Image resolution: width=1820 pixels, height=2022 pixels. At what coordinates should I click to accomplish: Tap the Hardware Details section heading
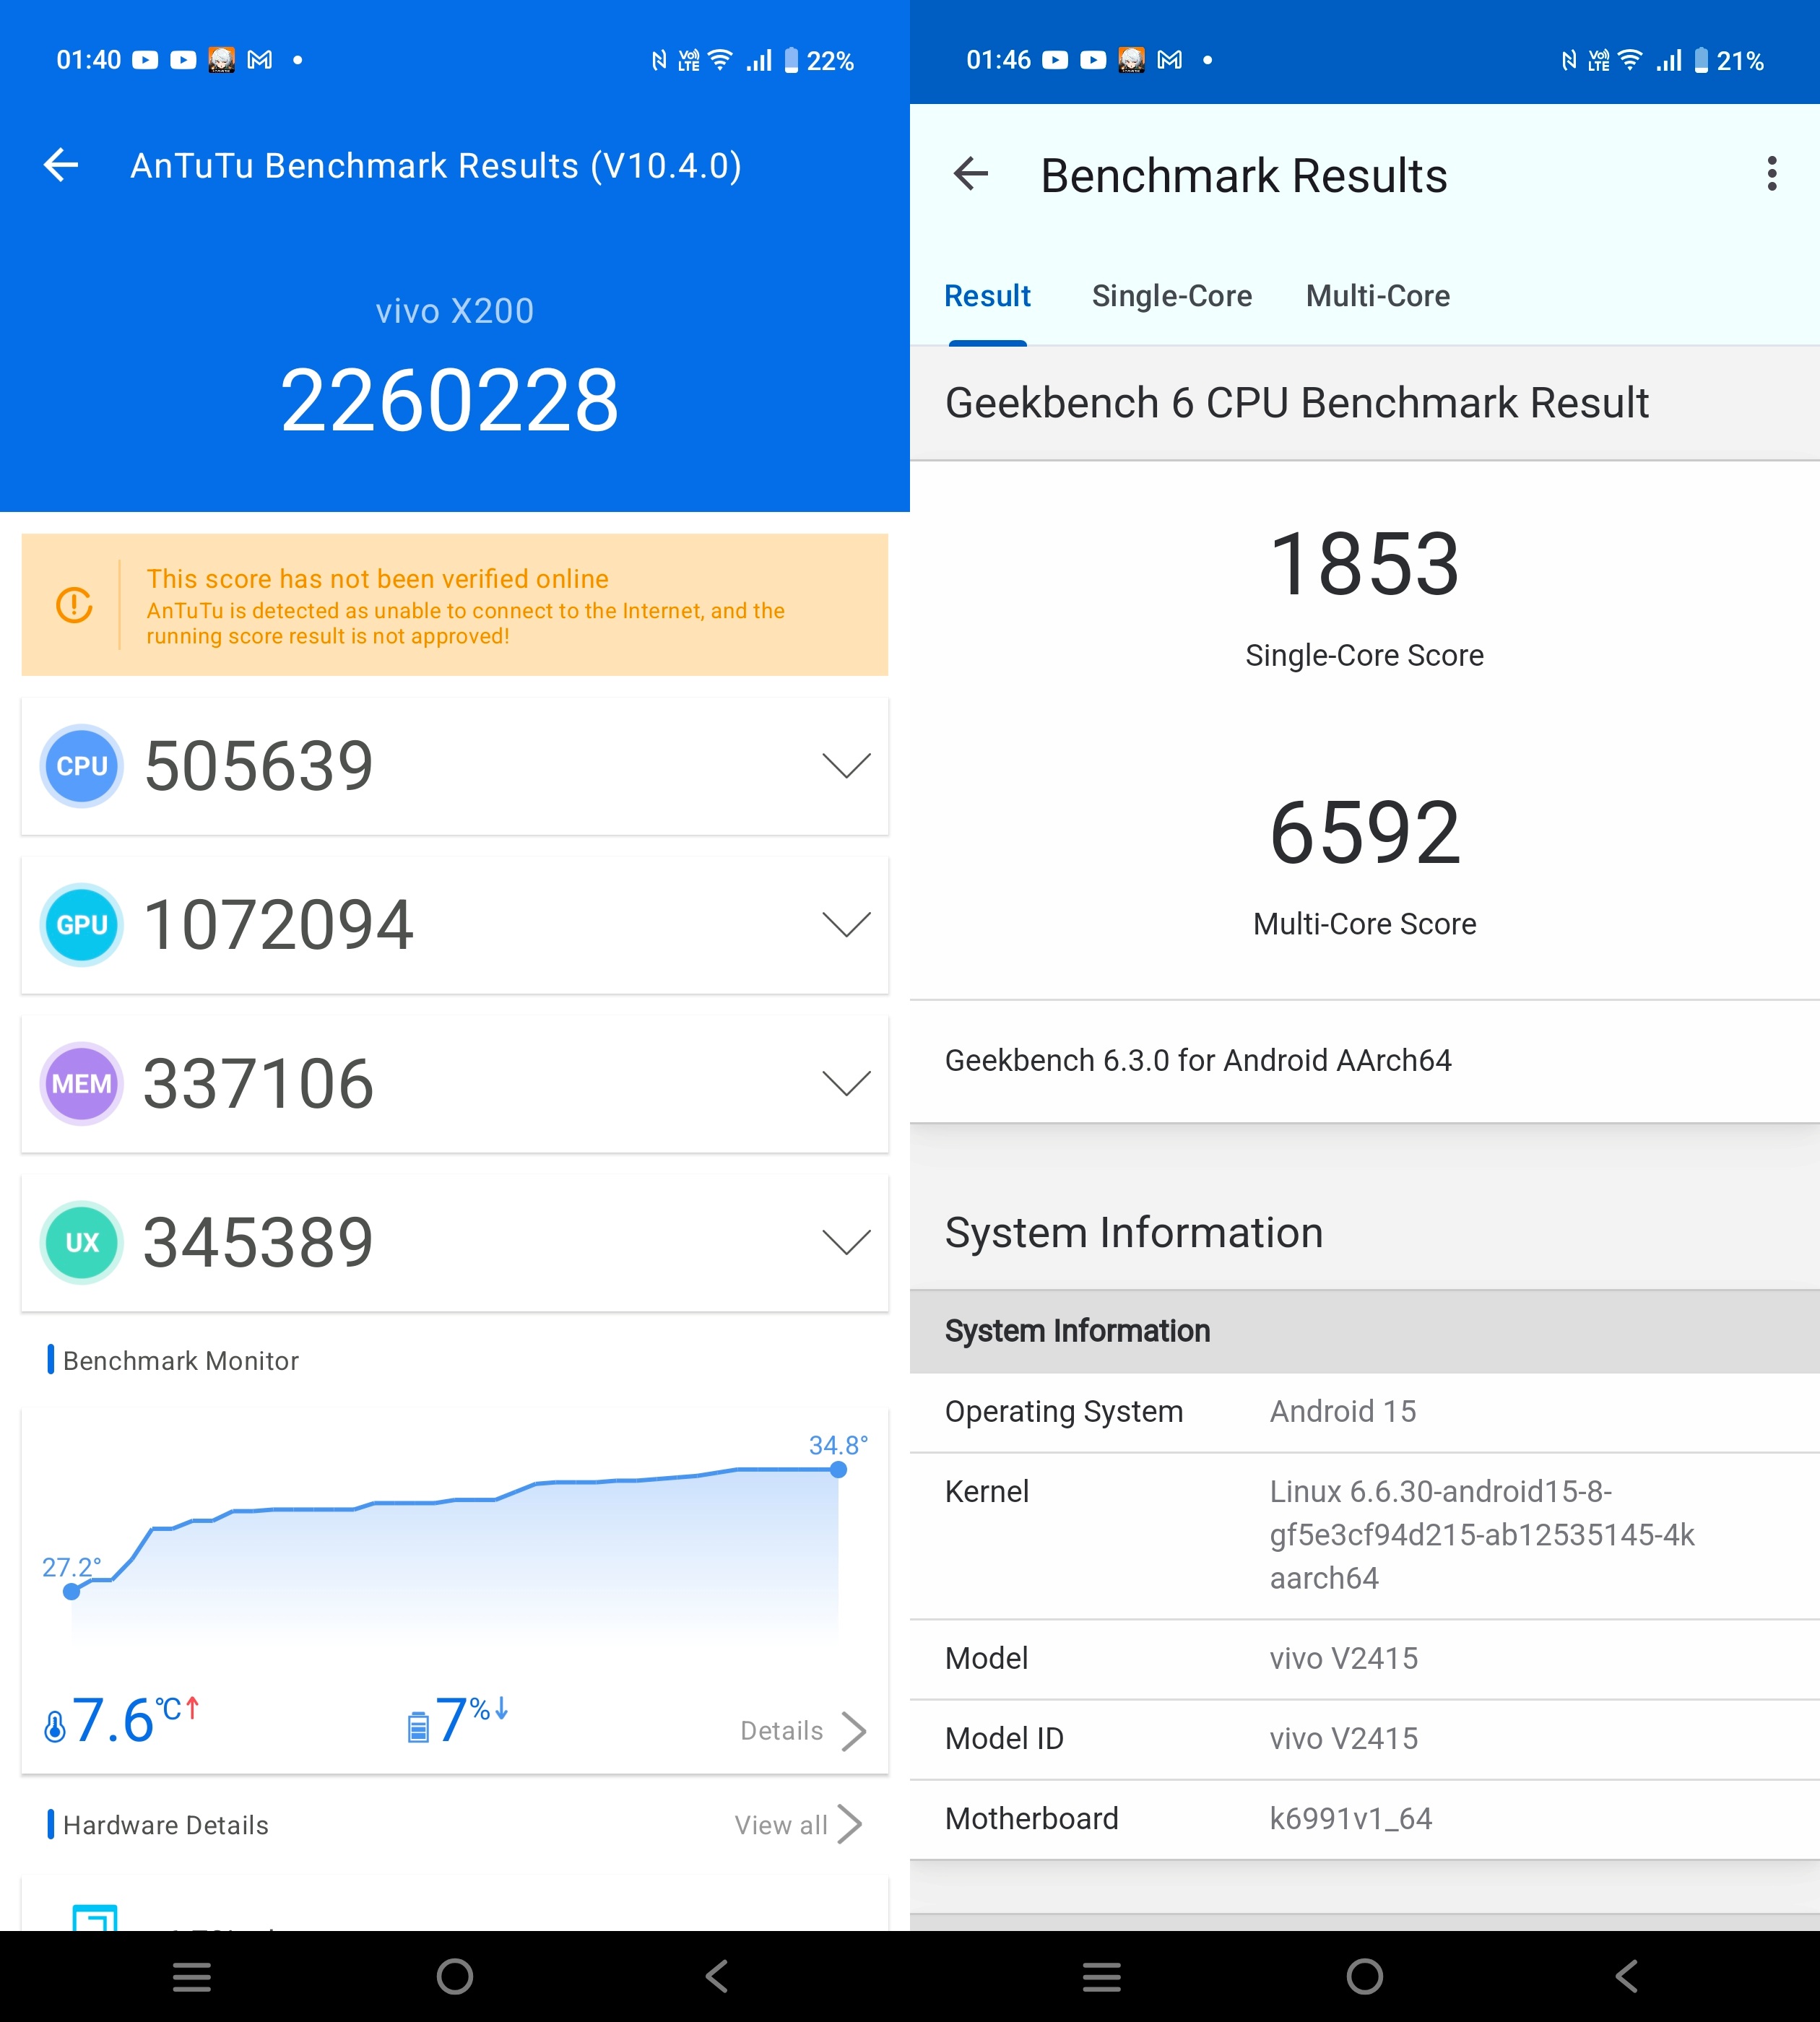[x=166, y=1825]
